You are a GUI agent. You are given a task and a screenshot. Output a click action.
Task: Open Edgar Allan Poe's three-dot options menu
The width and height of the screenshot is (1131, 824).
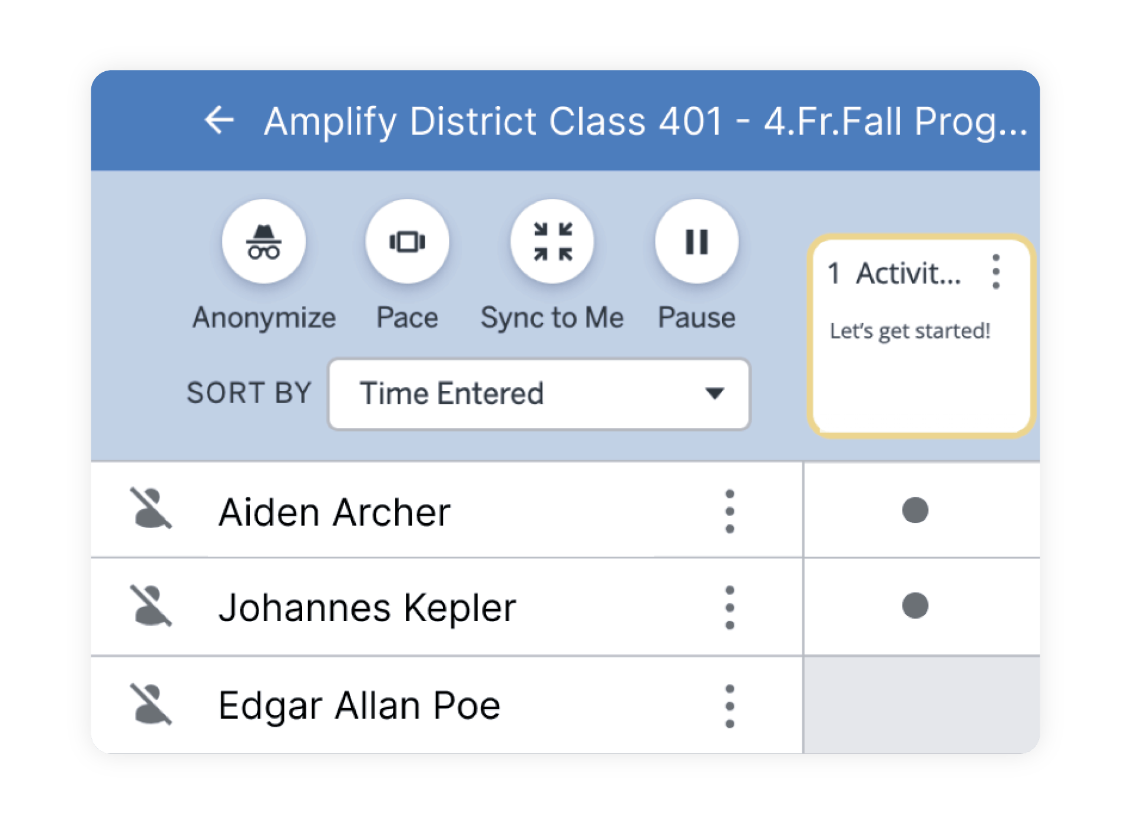tap(729, 706)
